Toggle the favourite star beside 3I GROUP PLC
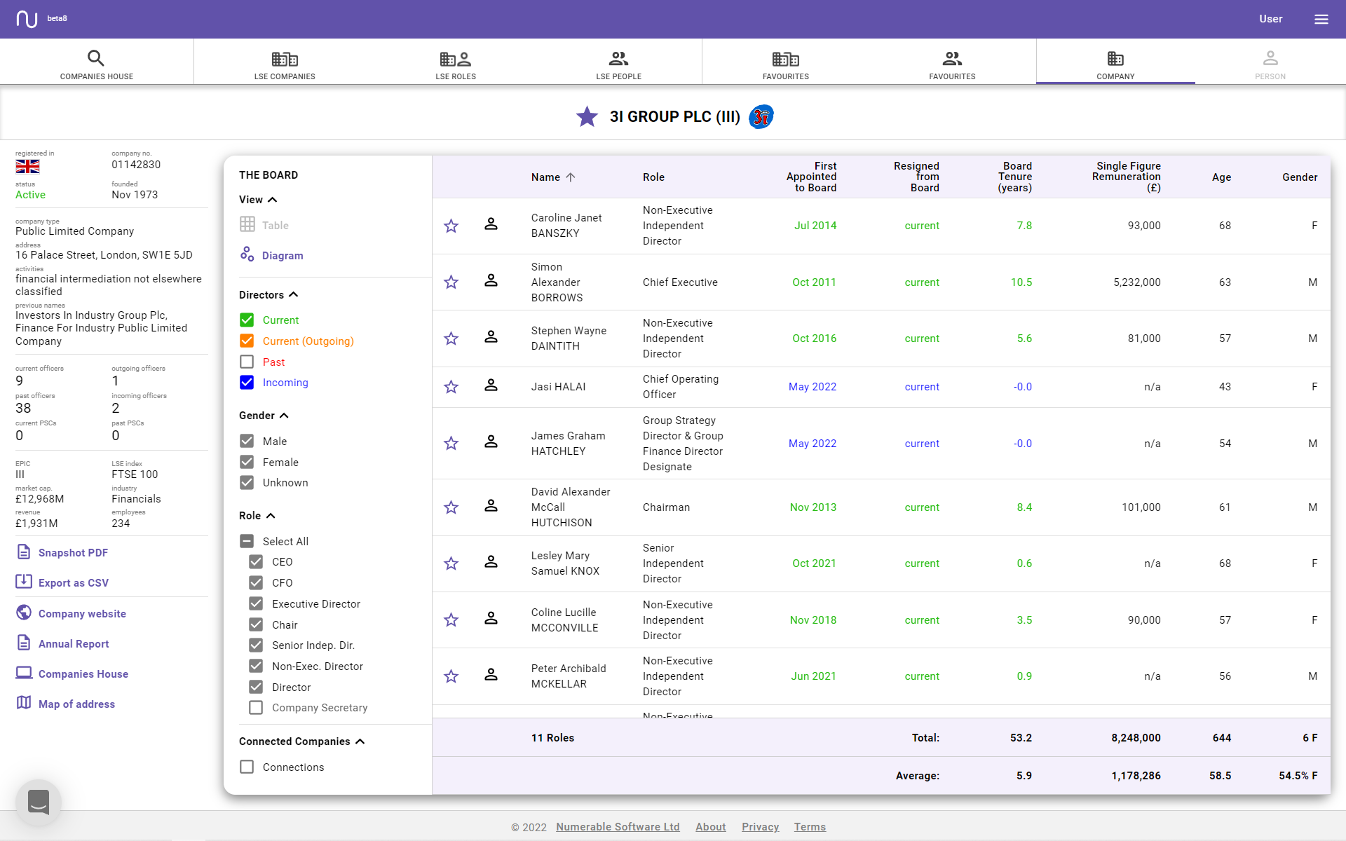 (587, 116)
